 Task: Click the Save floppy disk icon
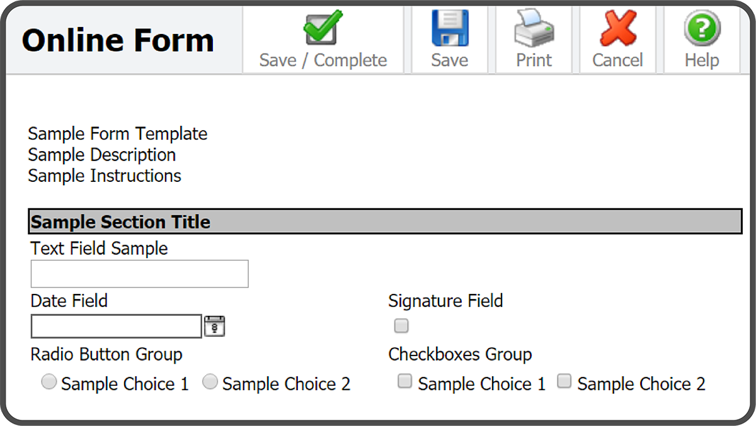[449, 27]
